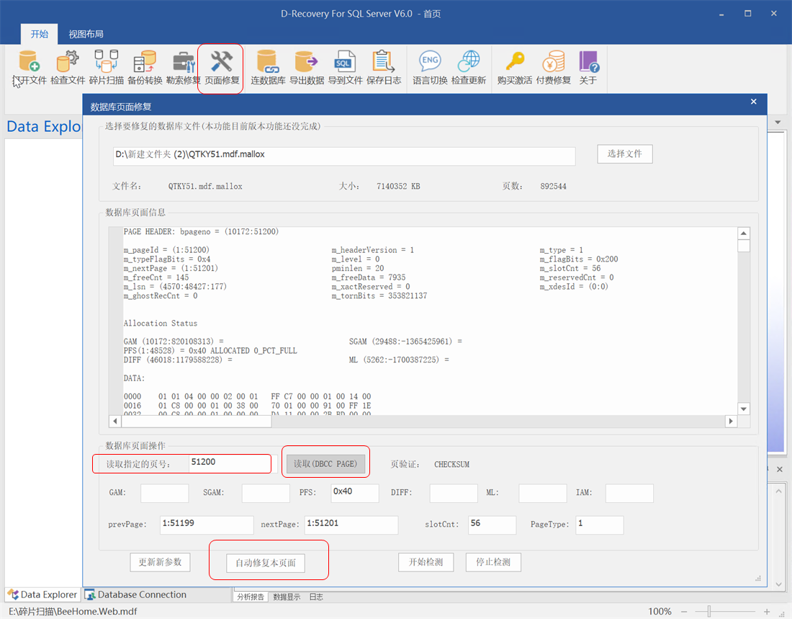Open the 备份转换 backup convert tool

(145, 68)
